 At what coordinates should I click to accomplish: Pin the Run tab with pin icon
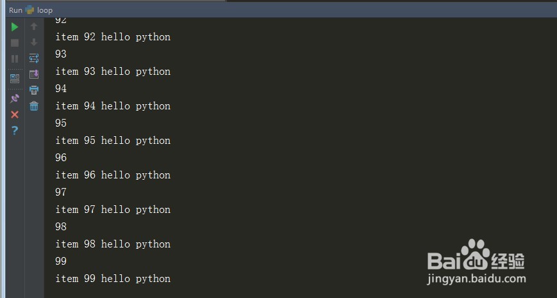(15, 98)
